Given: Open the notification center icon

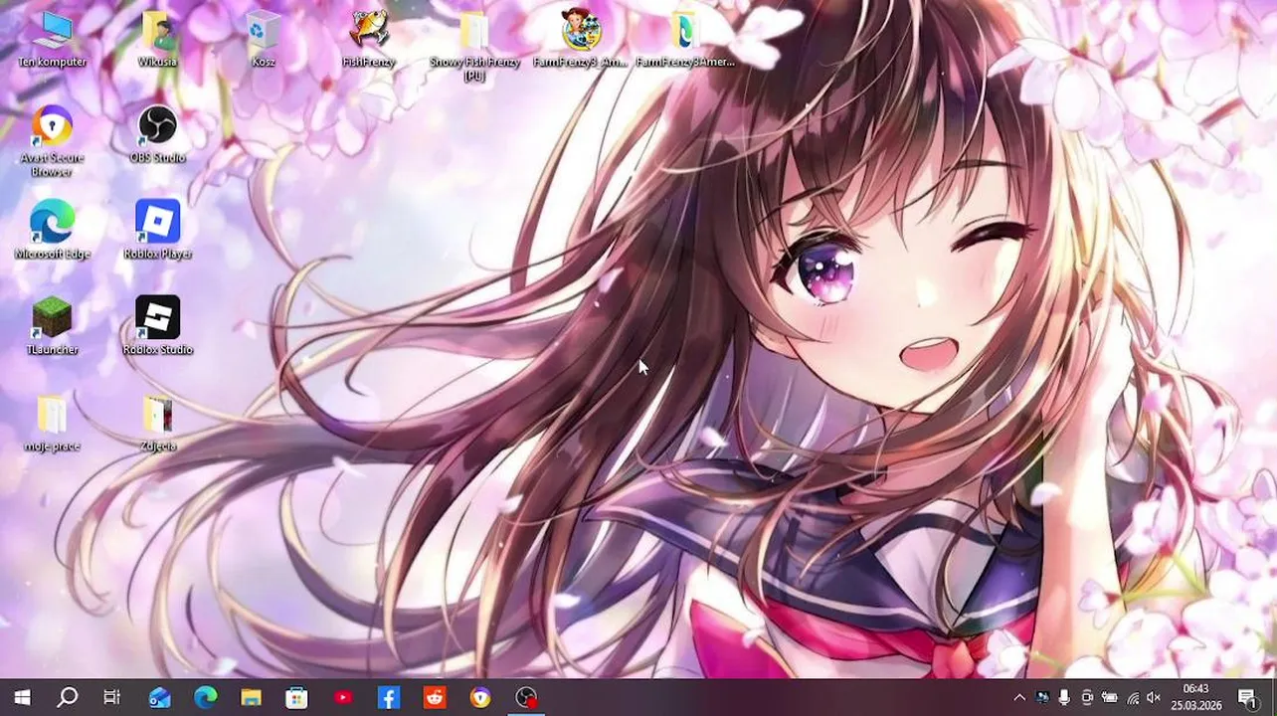Looking at the screenshot, I should coord(1247,698).
